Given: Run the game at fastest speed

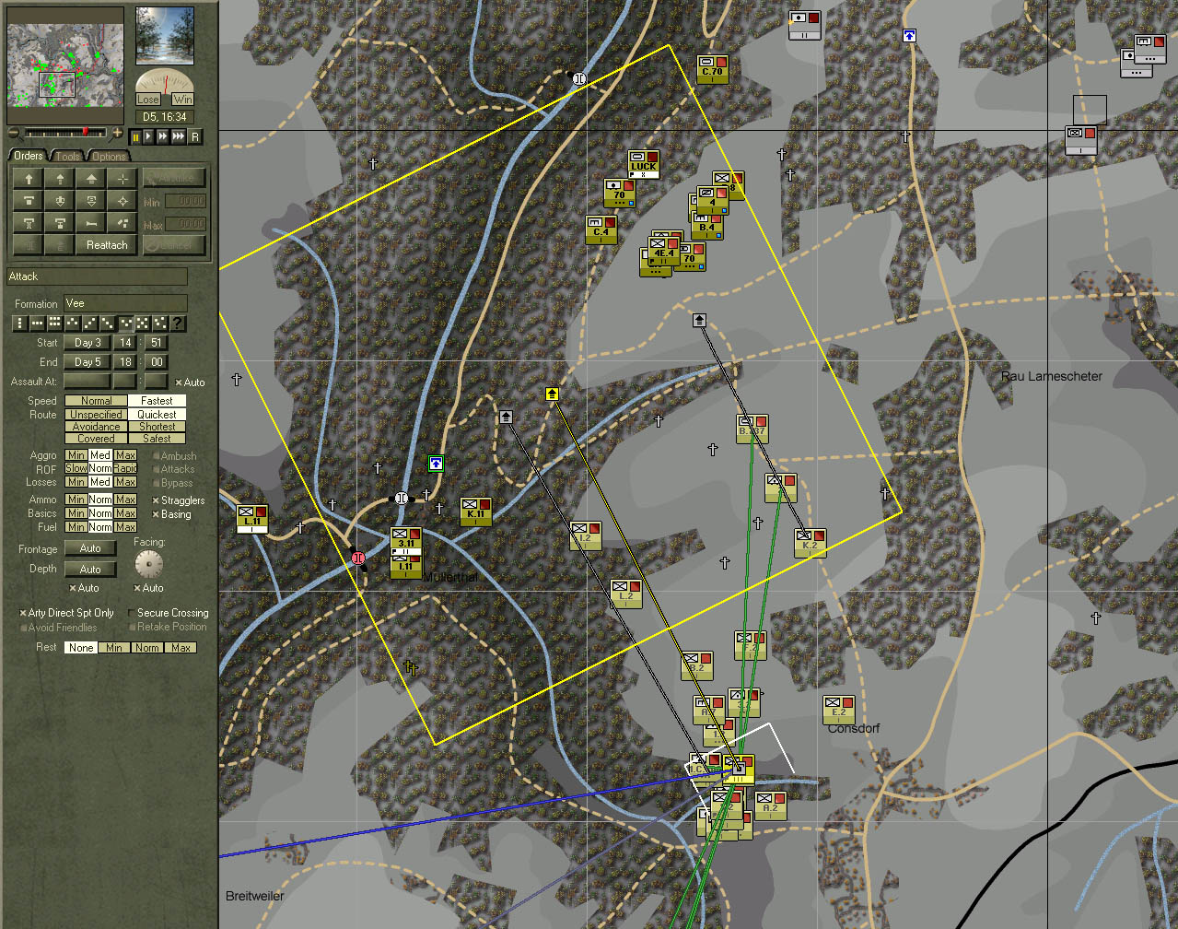Looking at the screenshot, I should (179, 136).
